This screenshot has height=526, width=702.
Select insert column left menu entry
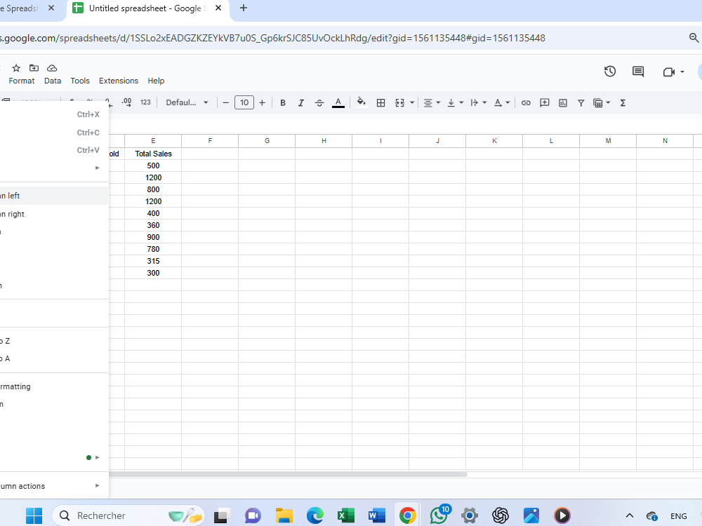pos(54,196)
